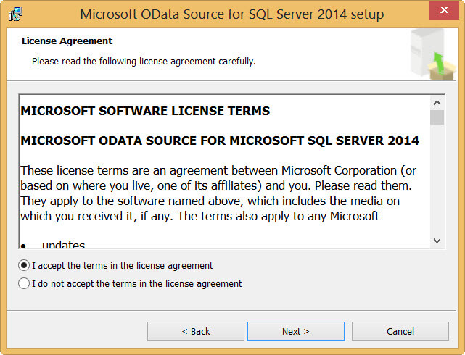Click the 'MICROSOFT SOFTWARE LICENSE TERMS' heading
The height and width of the screenshot is (355, 465).
point(145,111)
